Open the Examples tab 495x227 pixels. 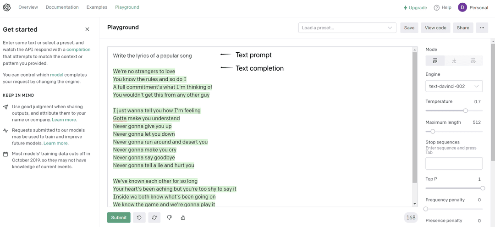pyautogui.click(x=97, y=7)
